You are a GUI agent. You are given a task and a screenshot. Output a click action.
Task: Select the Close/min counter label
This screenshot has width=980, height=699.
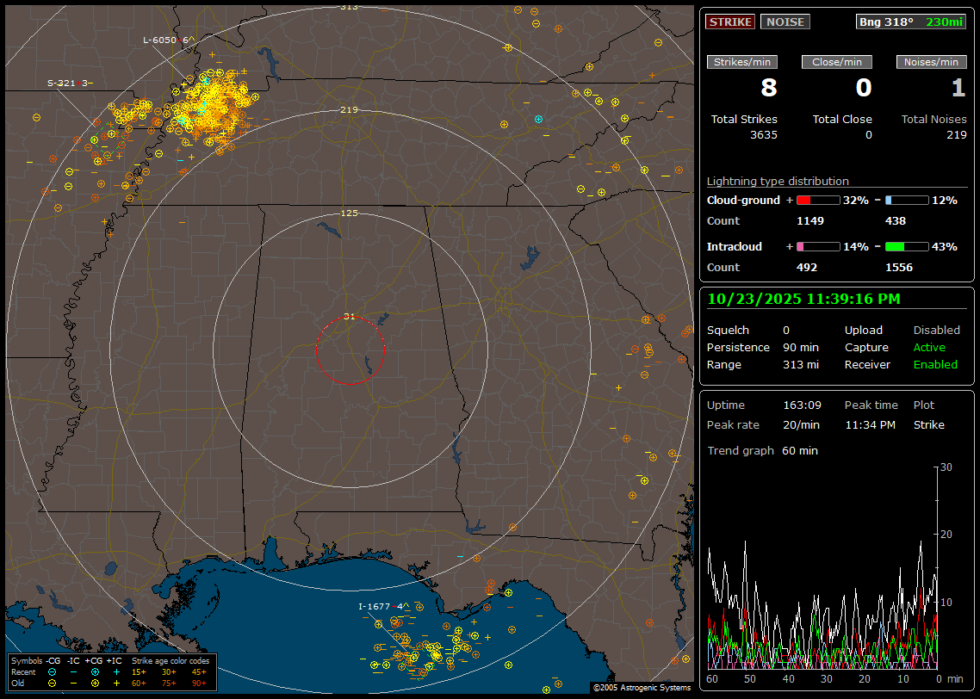tap(837, 62)
